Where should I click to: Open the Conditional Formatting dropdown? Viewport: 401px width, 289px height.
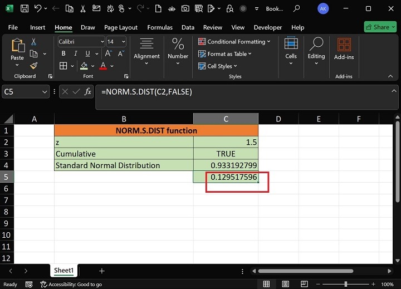click(234, 42)
